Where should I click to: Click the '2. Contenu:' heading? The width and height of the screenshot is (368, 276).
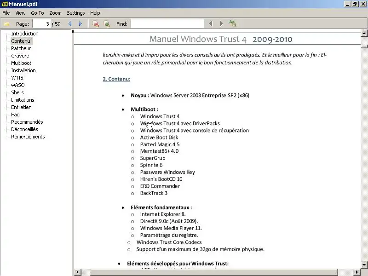(x=116, y=79)
